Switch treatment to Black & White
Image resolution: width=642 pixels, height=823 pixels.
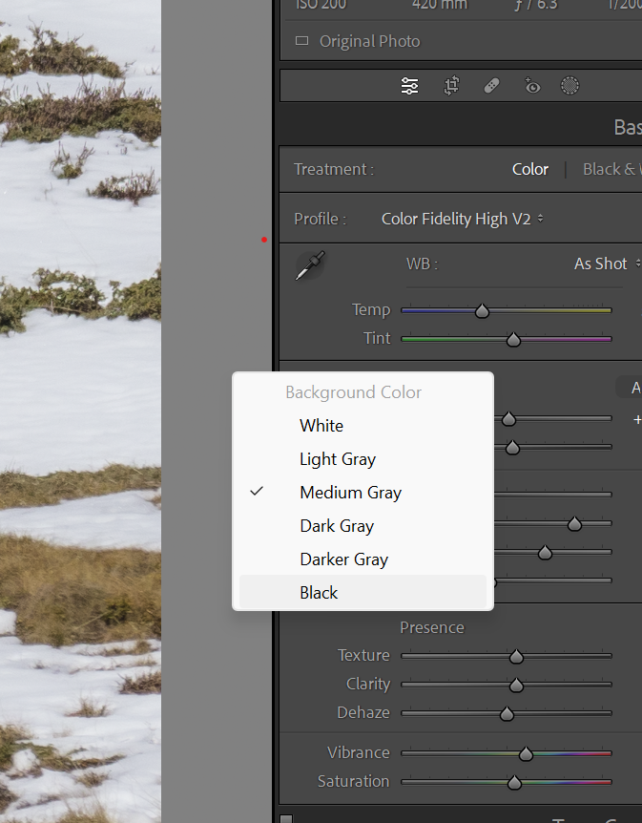[611, 169]
